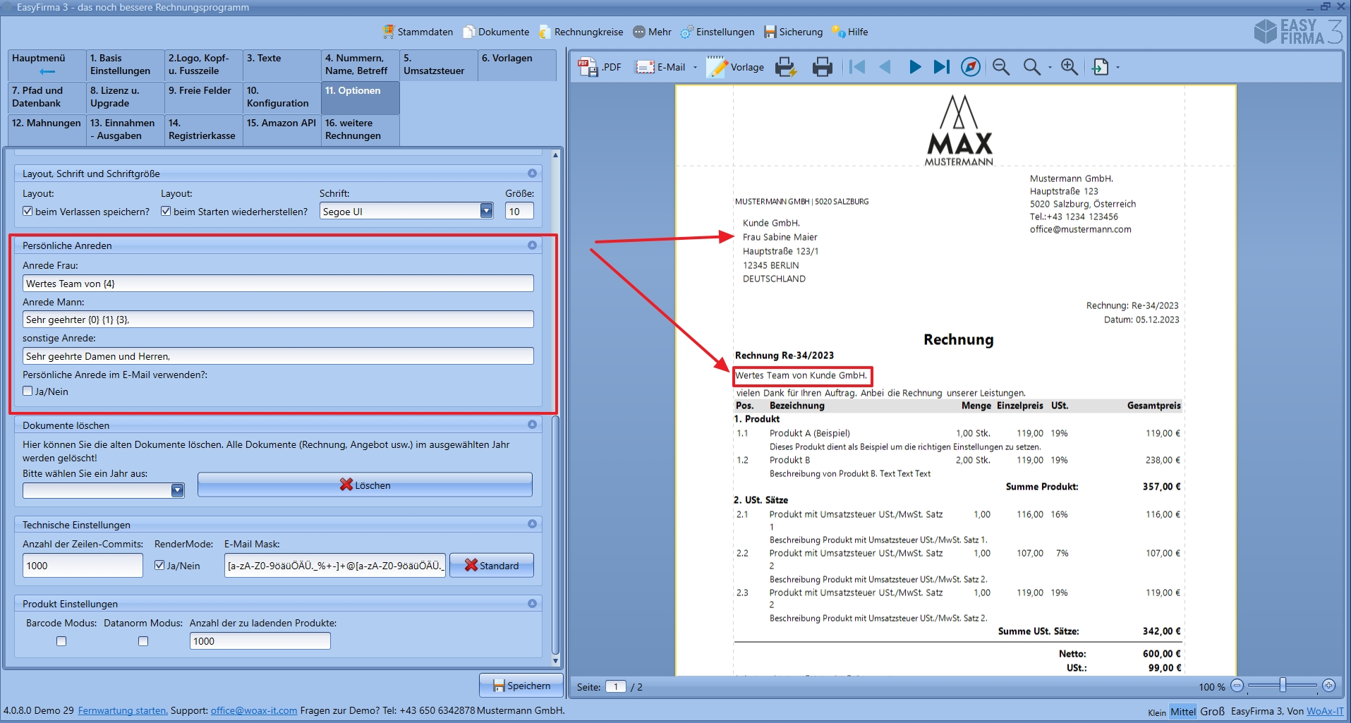Go to next page in preview
The height and width of the screenshot is (723, 1351).
click(914, 67)
